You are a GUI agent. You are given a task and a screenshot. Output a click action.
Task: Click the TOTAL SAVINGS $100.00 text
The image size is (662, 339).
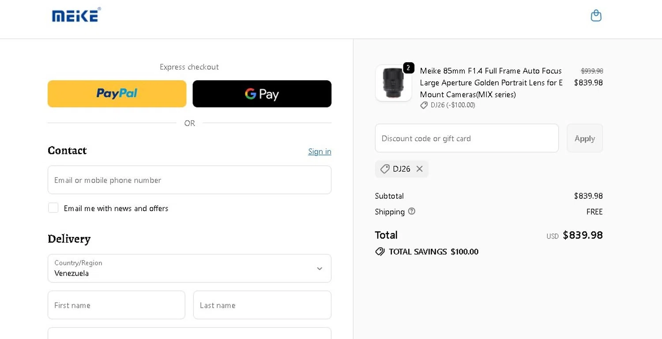click(x=433, y=252)
